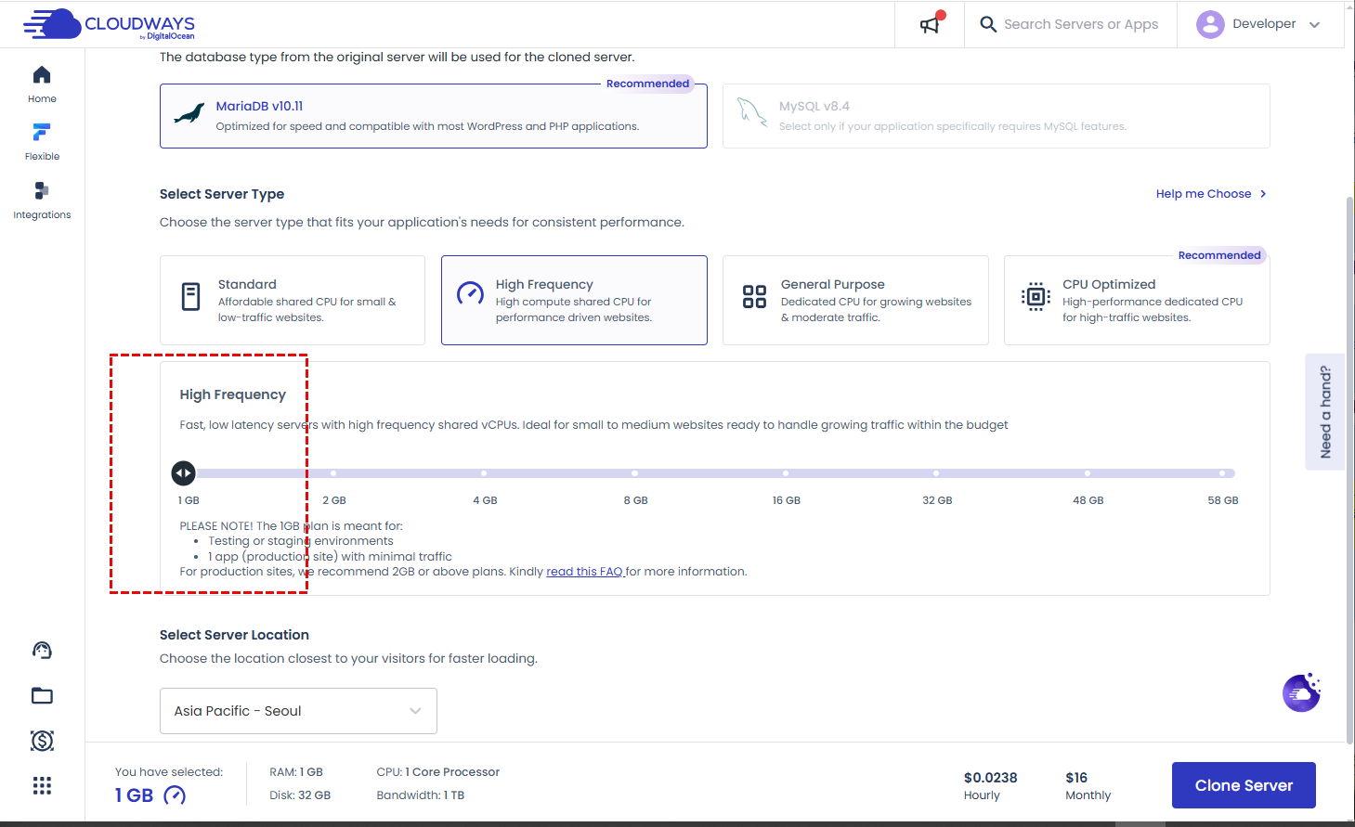Set the slider to the 48 GB stop

tap(1088, 473)
